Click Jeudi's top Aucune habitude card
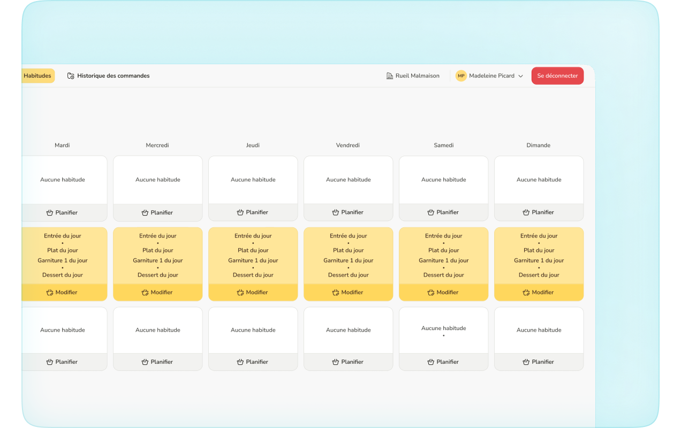Screen dimensions: 681x428 253,180
